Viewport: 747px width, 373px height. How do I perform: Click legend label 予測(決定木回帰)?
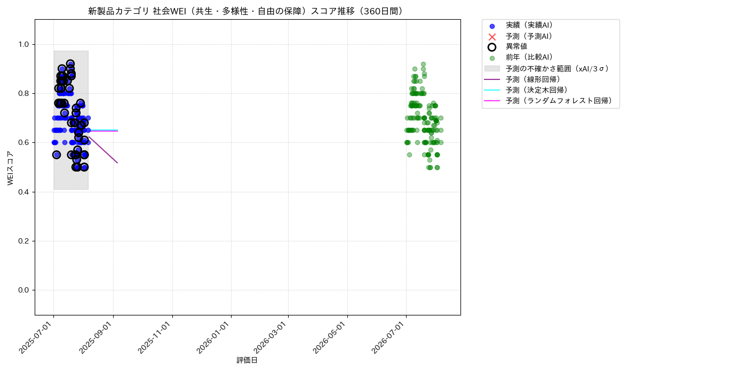pyautogui.click(x=536, y=90)
